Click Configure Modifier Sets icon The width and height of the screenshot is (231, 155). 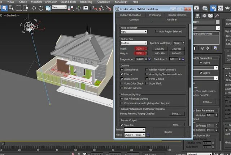click(x=215, y=48)
